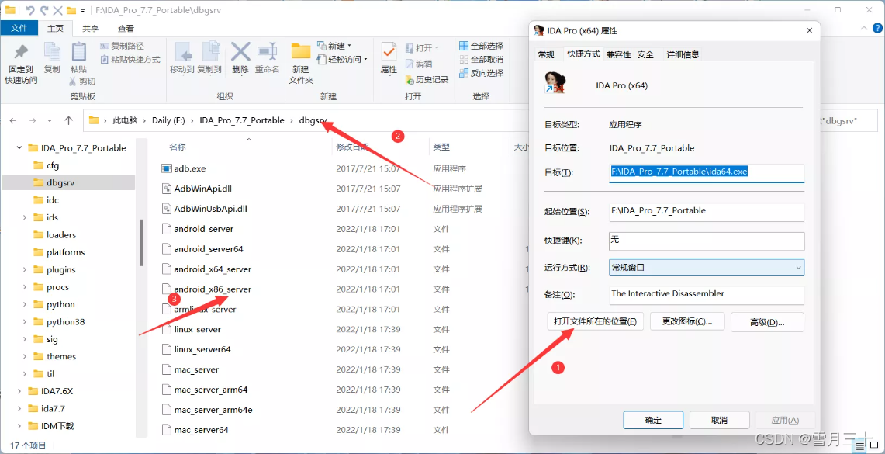Viewport: 885px width, 454px height.
Task: Expand the plugins folder node
Action: (x=24, y=269)
